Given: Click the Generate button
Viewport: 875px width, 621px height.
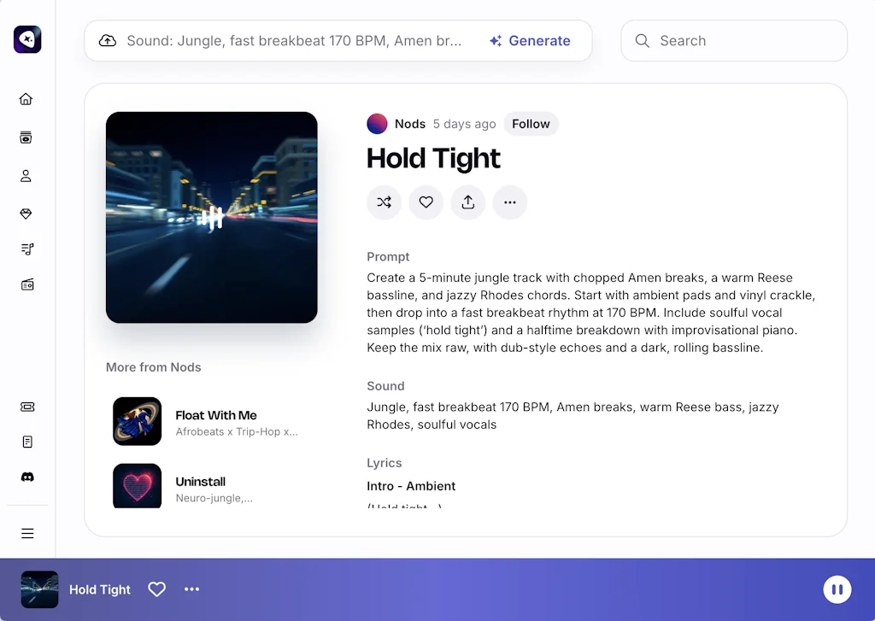Looking at the screenshot, I should [x=530, y=41].
